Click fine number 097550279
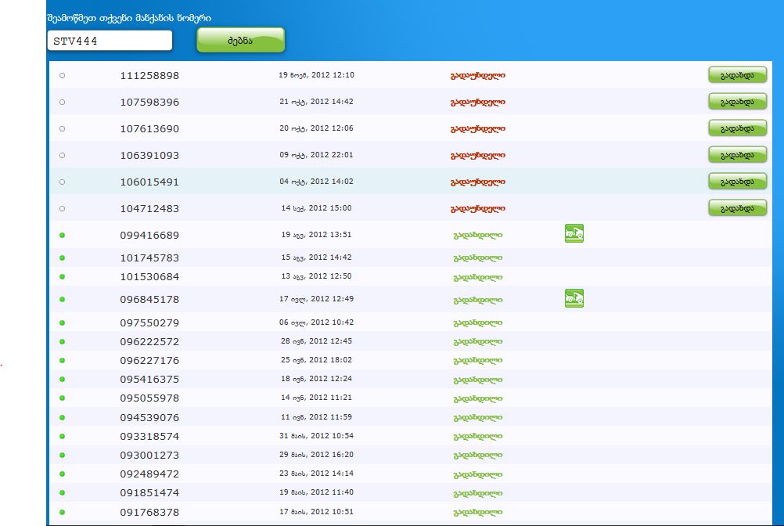Viewport: 784px width, 526px height. click(149, 323)
